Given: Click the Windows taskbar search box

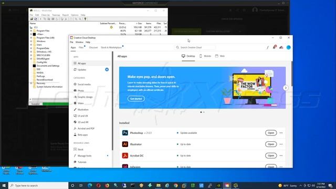Looking at the screenshot, I should tap(38, 185).
